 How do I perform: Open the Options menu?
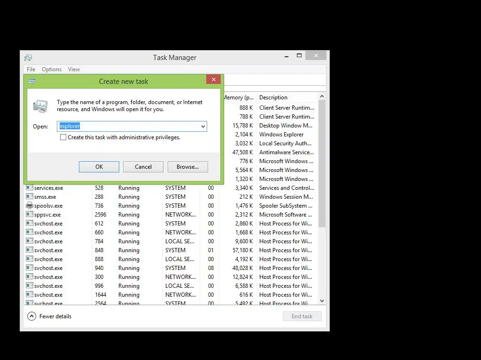coord(52,69)
